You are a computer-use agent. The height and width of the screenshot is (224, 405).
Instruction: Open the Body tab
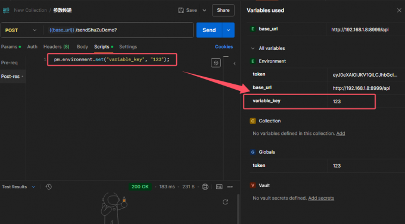tap(82, 47)
